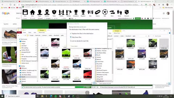174x98 pixels.
Task: Select PES modding folder in navigation pane
Action: point(25,48)
